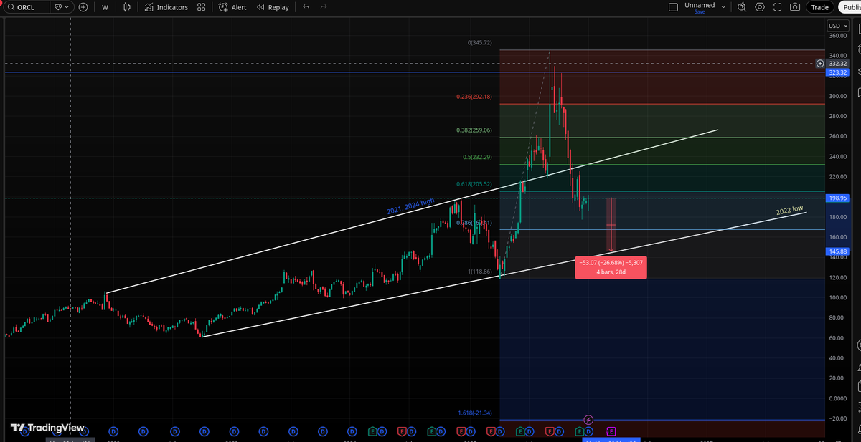Take a chart snapshot with camera icon
Viewport: 861px width, 442px height.
[x=794, y=7]
